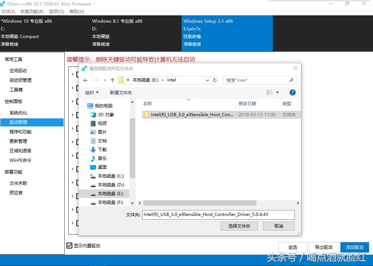The image size is (373, 266).
Task: Click the magnifier icon in the intel search box
Action: pyautogui.click(x=291, y=80)
